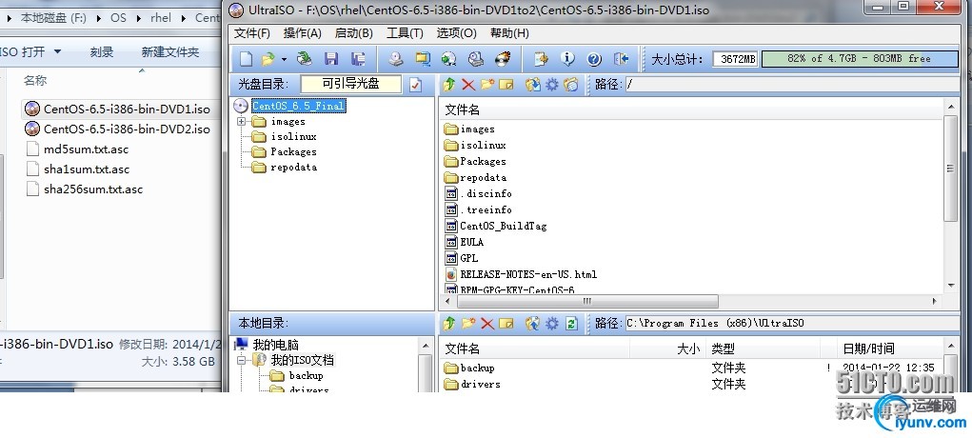Select RELEASE-NOTES-en-US.html in ISO file list
Image resolution: width=972 pixels, height=438 pixels.
pyautogui.click(x=528, y=274)
